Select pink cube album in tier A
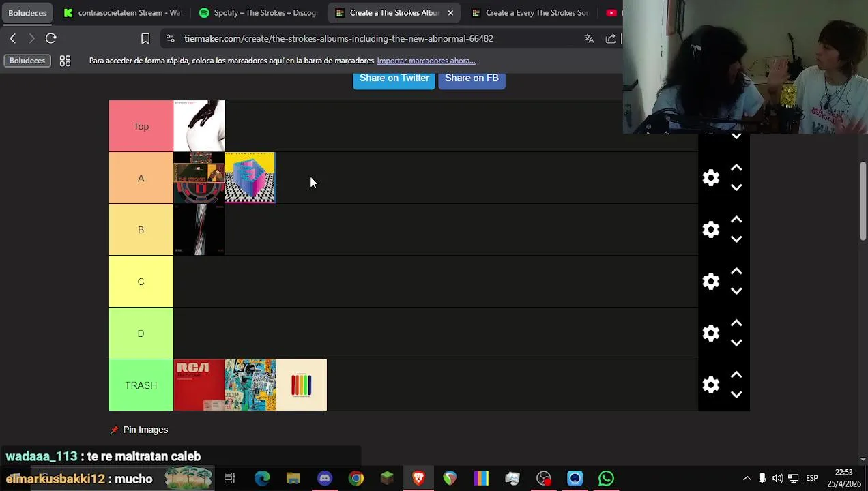This screenshot has height=491, width=868. point(250,178)
